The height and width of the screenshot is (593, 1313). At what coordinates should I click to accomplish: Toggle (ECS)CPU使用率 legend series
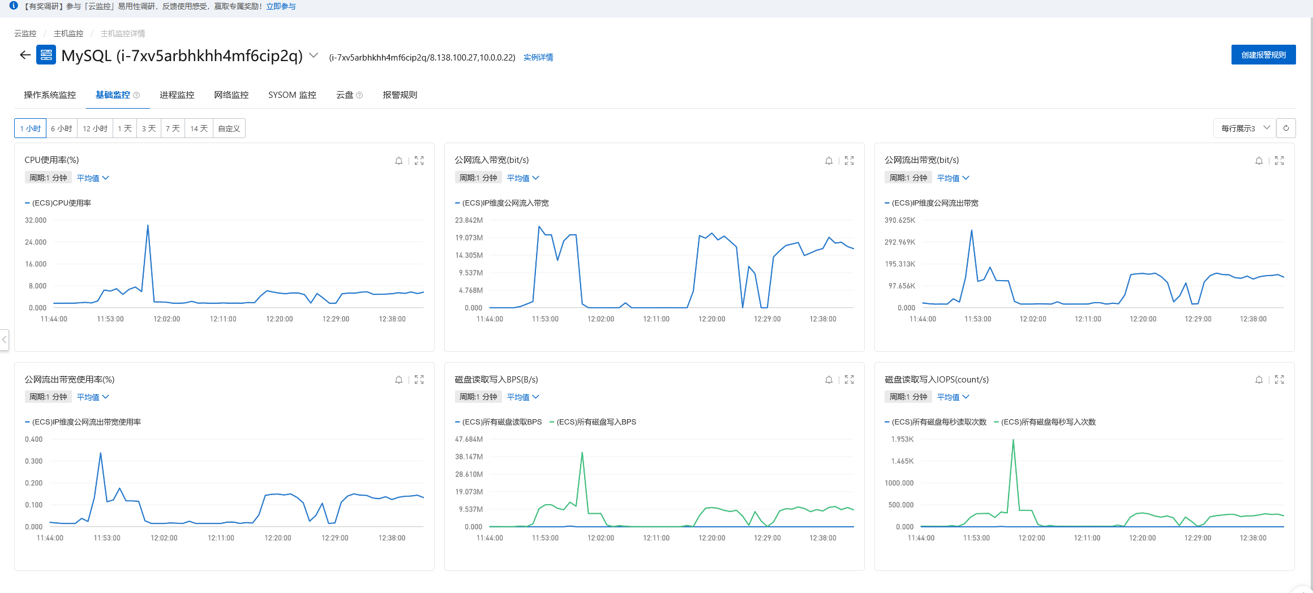58,203
